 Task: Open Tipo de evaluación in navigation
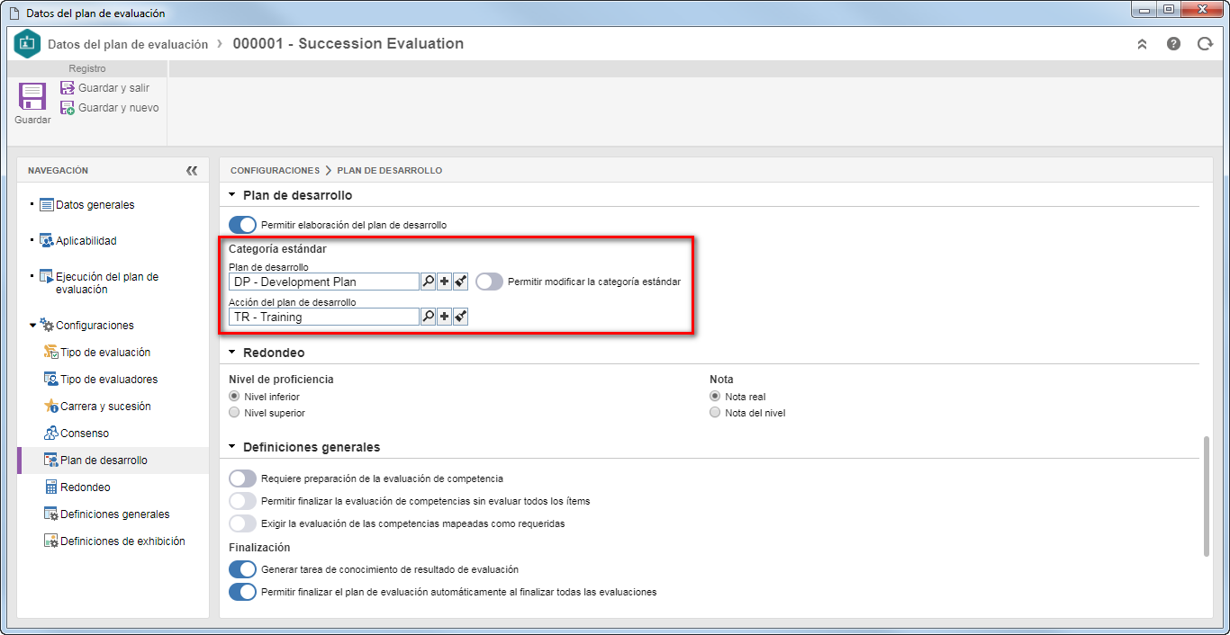105,353
